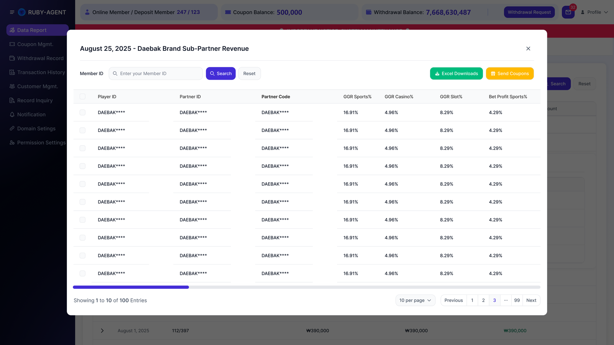614x345 pixels.
Task: Click the Permission Settings icon
Action: tap(12, 142)
